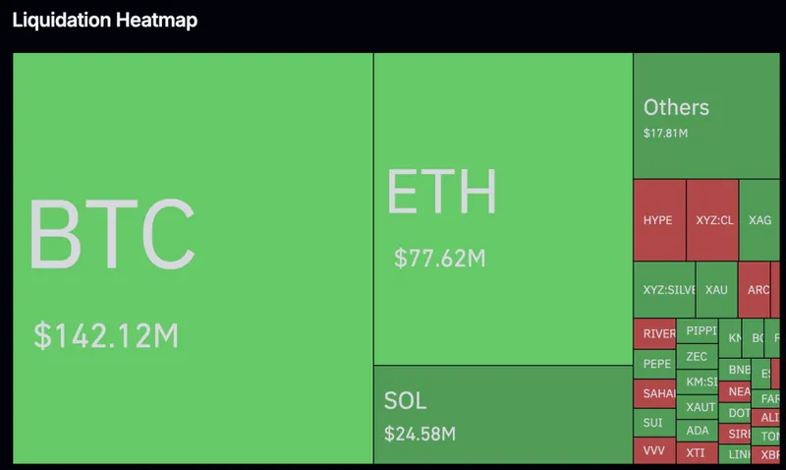
Task: Open the XAG tile
Action: (x=759, y=220)
